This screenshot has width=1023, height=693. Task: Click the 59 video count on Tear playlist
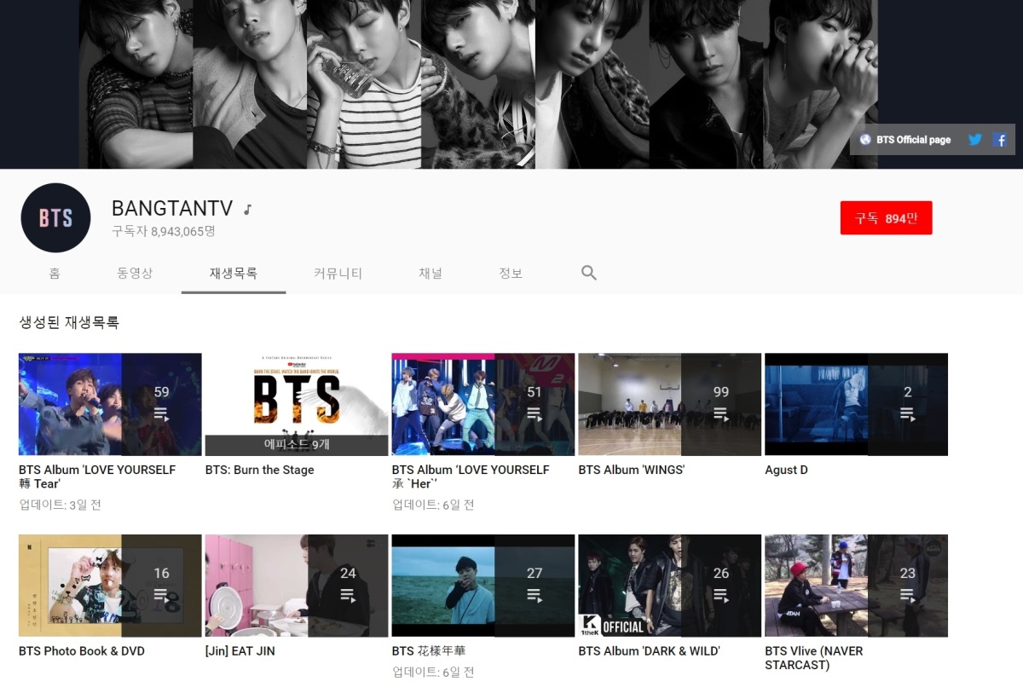(x=161, y=392)
